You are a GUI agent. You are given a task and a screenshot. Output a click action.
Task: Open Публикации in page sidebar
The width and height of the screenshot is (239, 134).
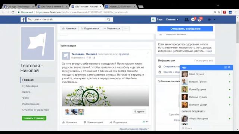pyautogui.click(x=30, y=86)
